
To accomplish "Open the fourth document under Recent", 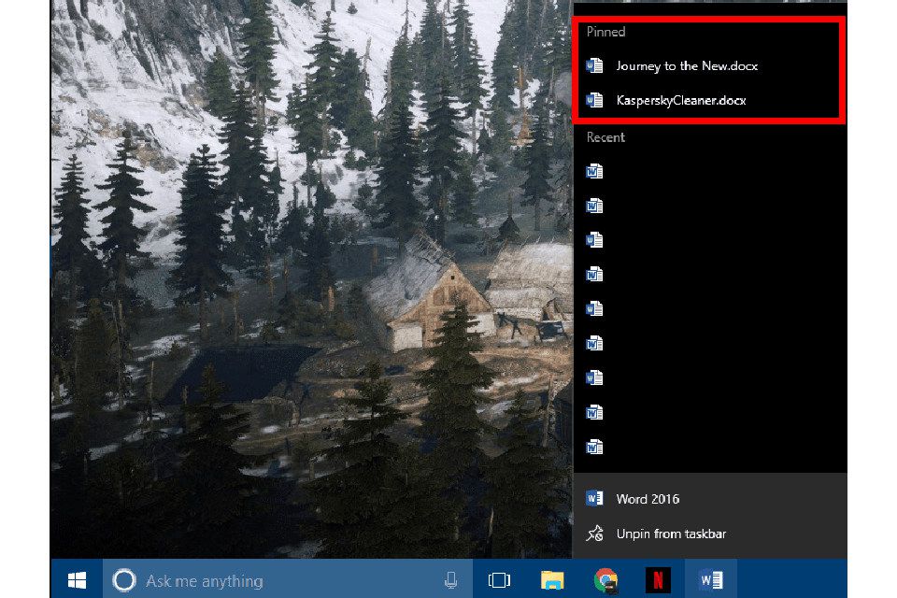I will [x=594, y=275].
